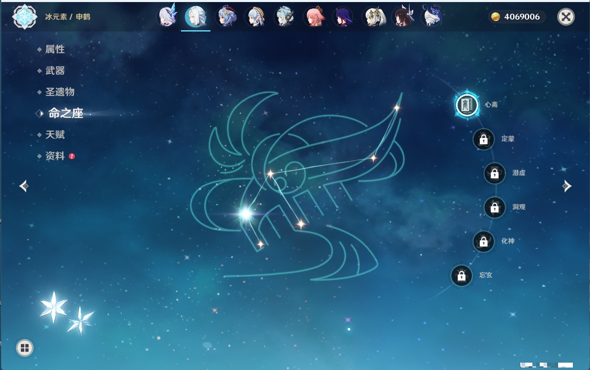Select the dark purple-haired character portrait
The image size is (590, 370).
coord(343,16)
